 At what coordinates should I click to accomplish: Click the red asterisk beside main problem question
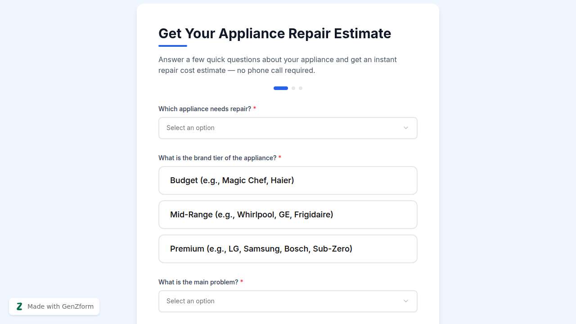(241, 282)
